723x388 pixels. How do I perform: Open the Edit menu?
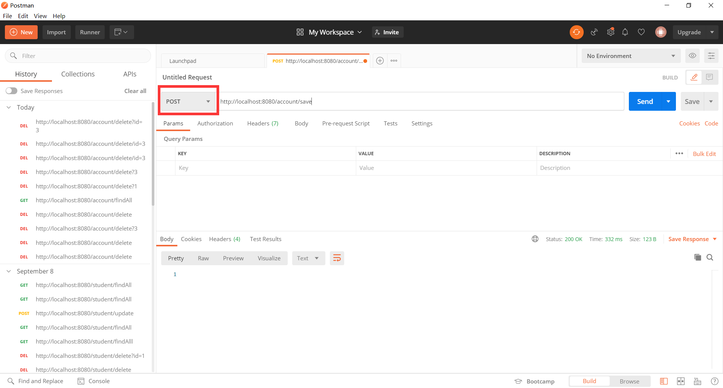pos(23,16)
